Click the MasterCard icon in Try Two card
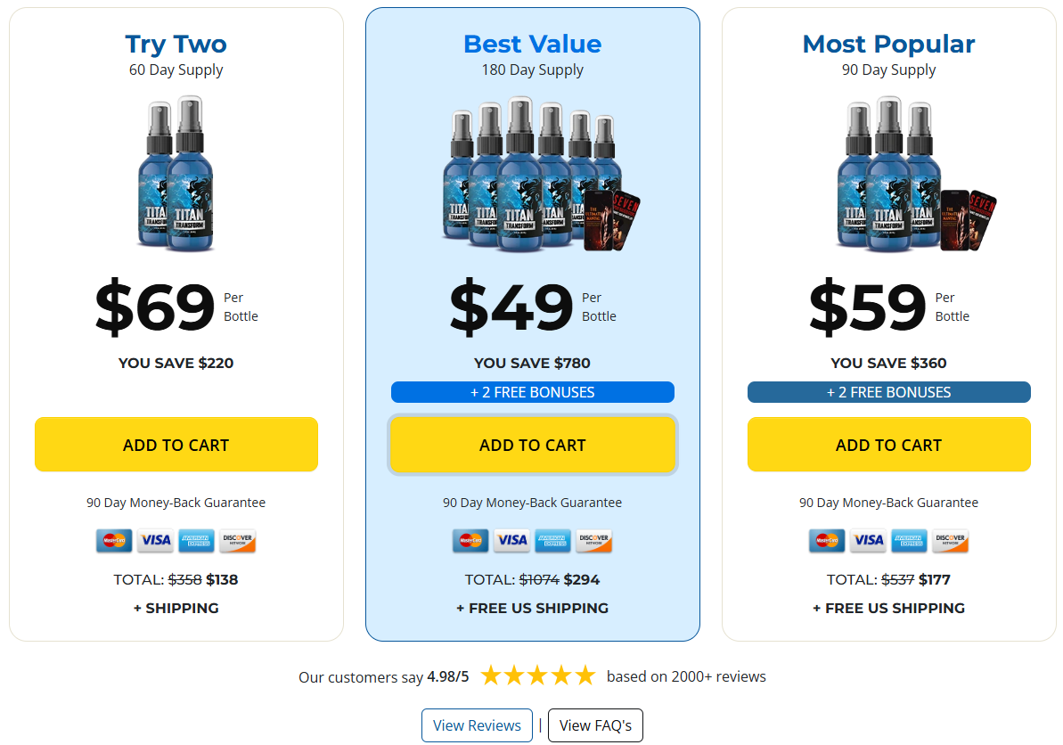1063x745 pixels. 114,540
